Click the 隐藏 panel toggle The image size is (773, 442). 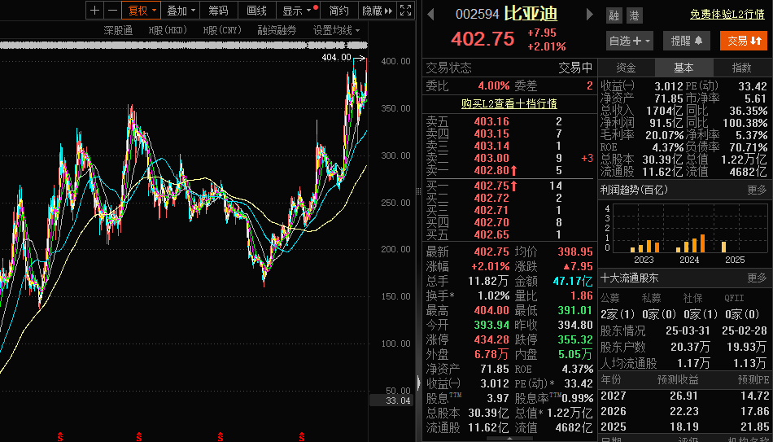click(378, 11)
